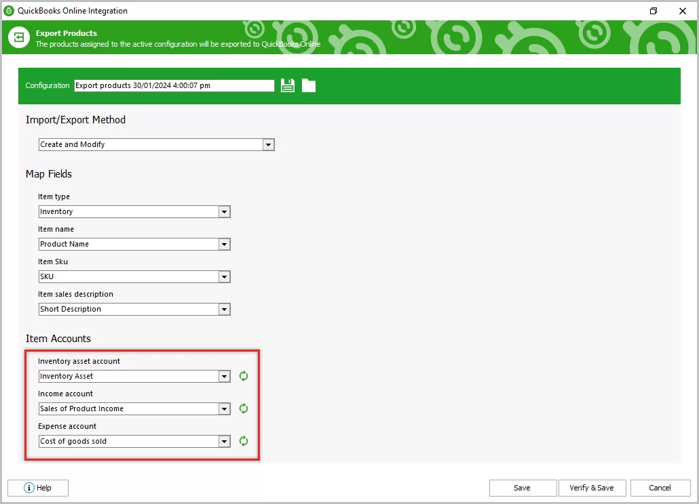
Task: Refresh the Income account list
Action: click(243, 408)
